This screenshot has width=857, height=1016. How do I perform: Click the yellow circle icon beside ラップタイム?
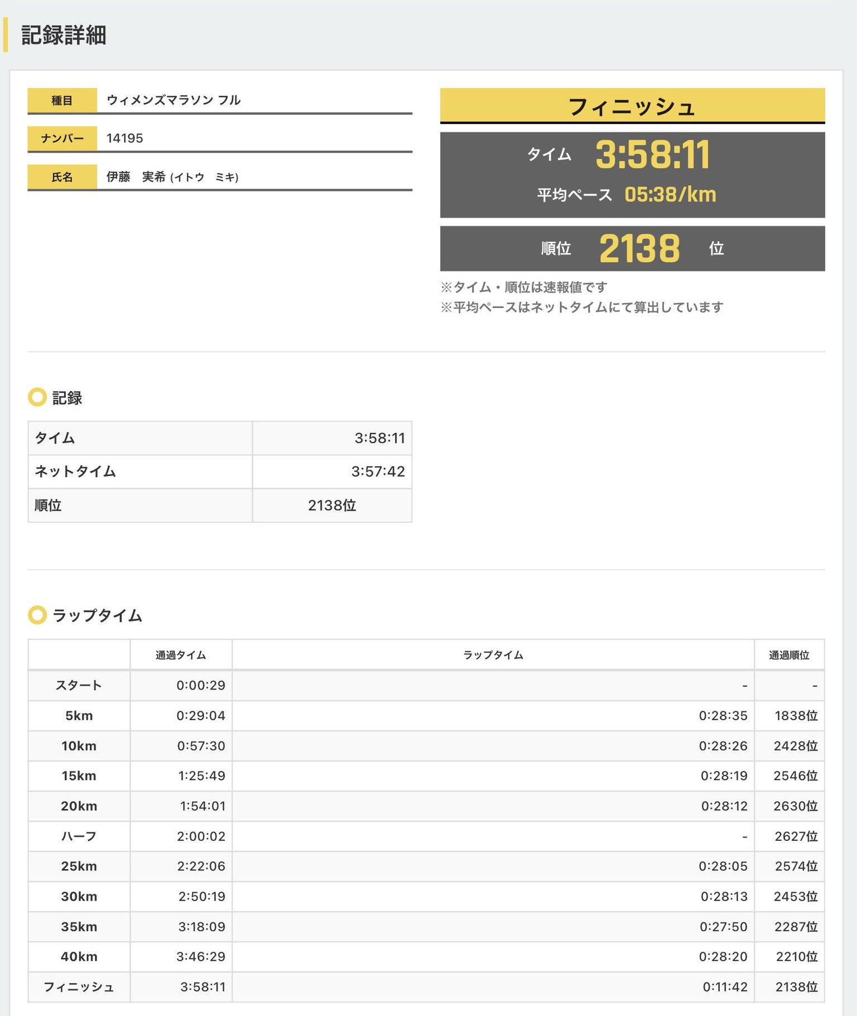coord(37,615)
